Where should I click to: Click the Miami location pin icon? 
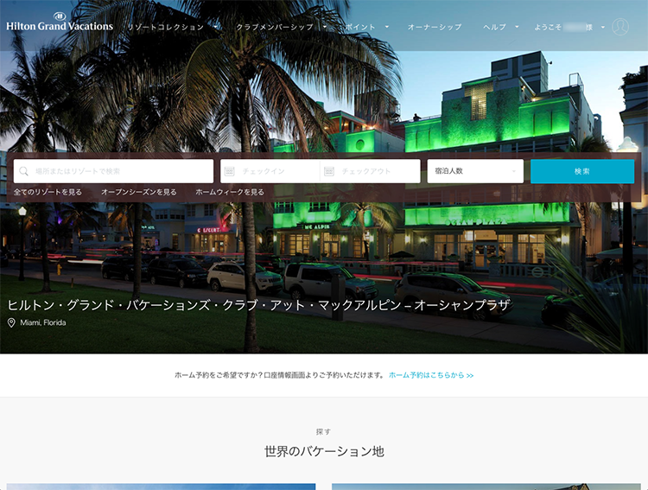(11, 323)
